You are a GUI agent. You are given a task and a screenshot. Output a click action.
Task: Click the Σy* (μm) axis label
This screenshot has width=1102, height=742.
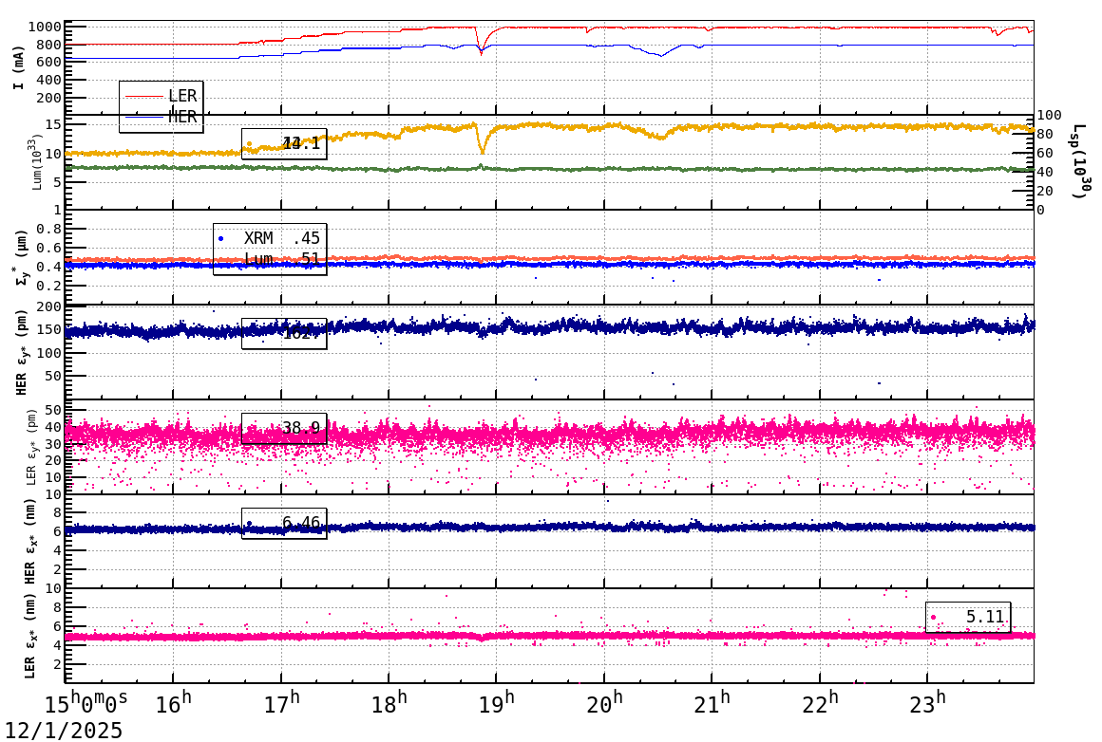pyautogui.click(x=21, y=256)
